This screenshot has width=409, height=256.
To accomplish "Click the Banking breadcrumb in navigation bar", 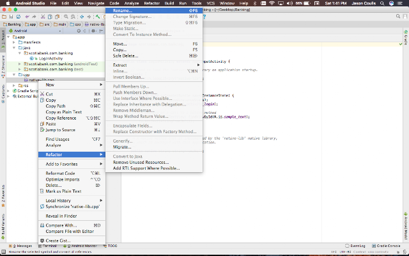I will [x=12, y=24].
